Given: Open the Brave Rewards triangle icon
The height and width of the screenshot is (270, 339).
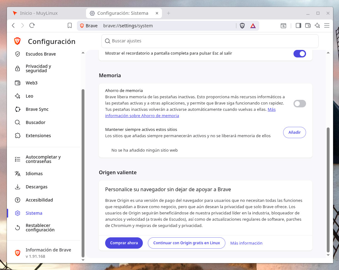Looking at the screenshot, I should click(253, 26).
